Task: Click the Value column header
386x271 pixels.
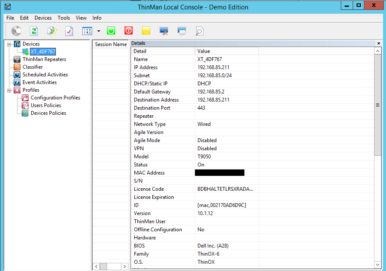Action: [227, 51]
